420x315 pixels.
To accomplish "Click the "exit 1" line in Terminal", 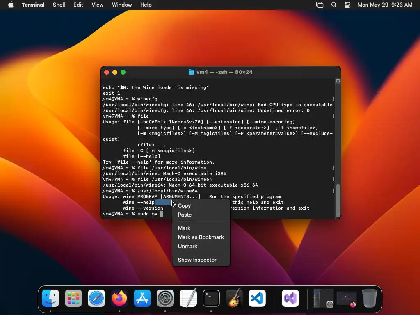I will (112, 93).
